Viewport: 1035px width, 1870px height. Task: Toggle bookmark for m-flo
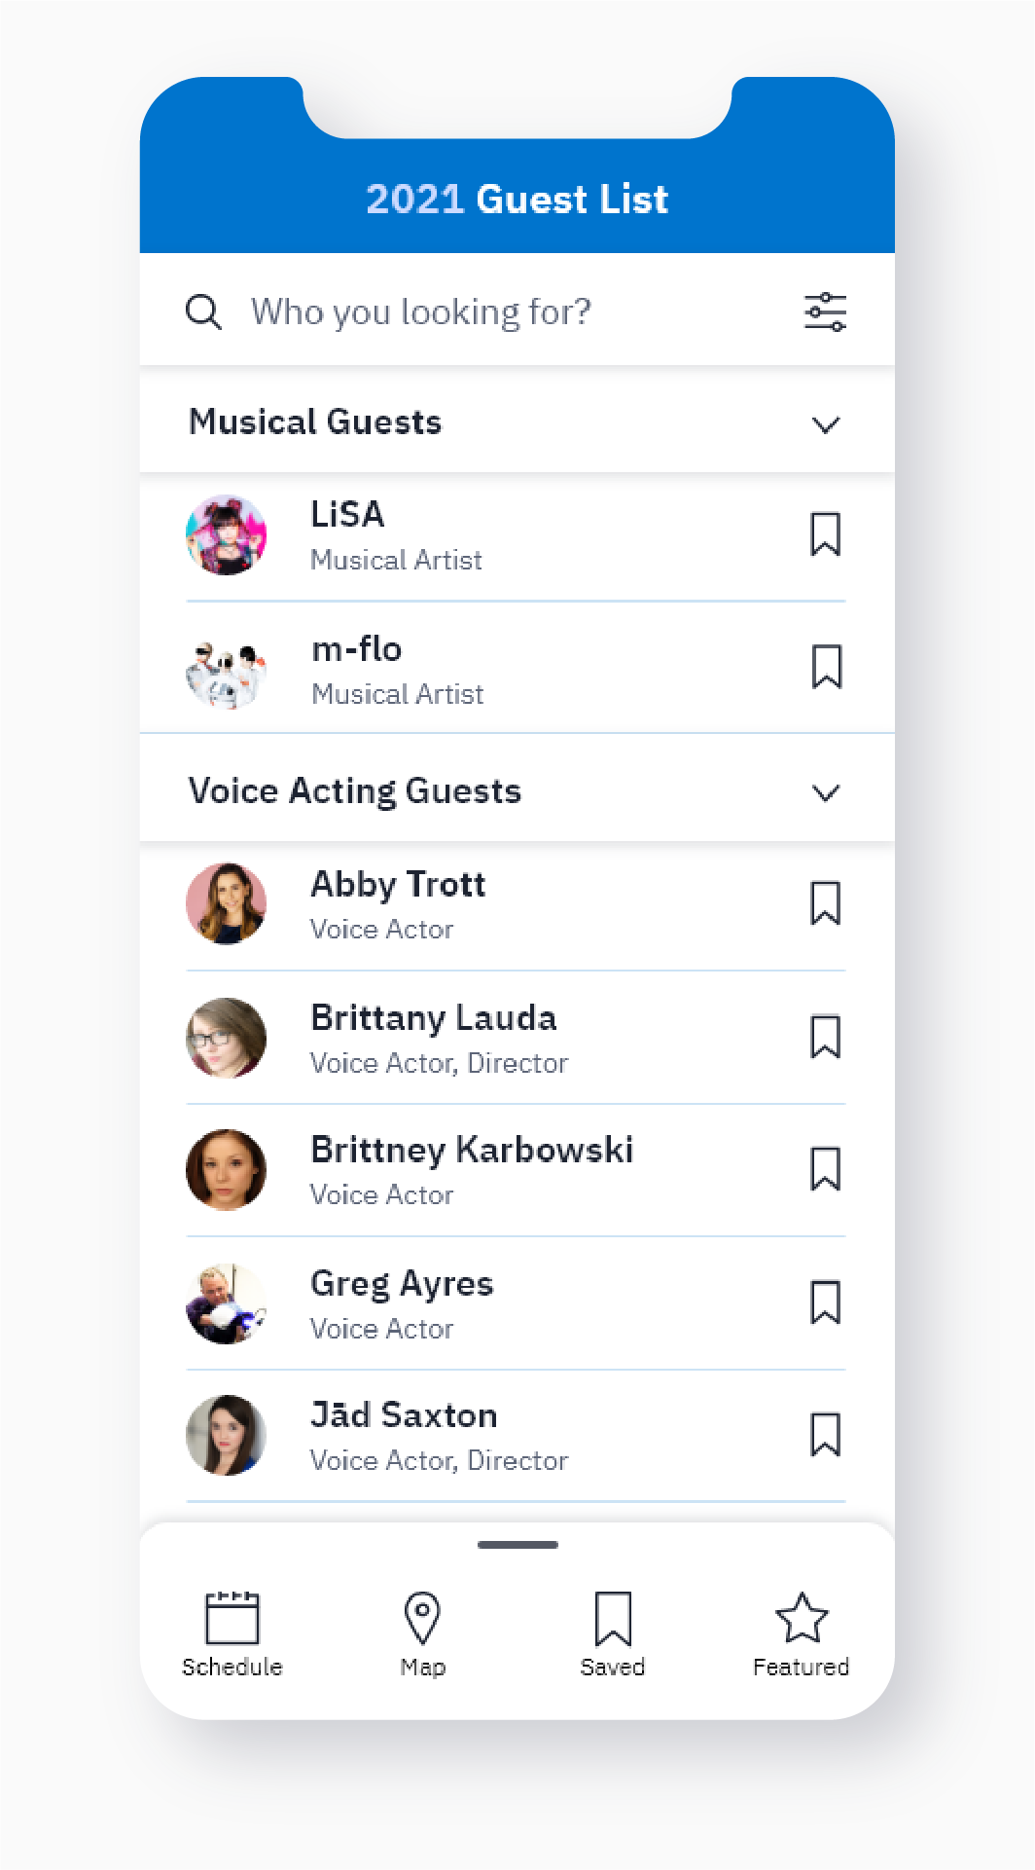tap(826, 668)
